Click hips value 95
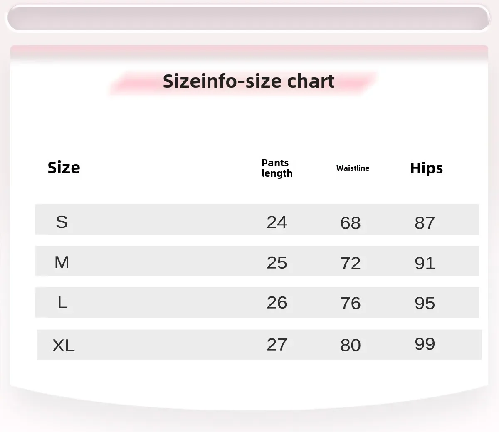Image resolution: width=499 pixels, height=432 pixels. 425,303
